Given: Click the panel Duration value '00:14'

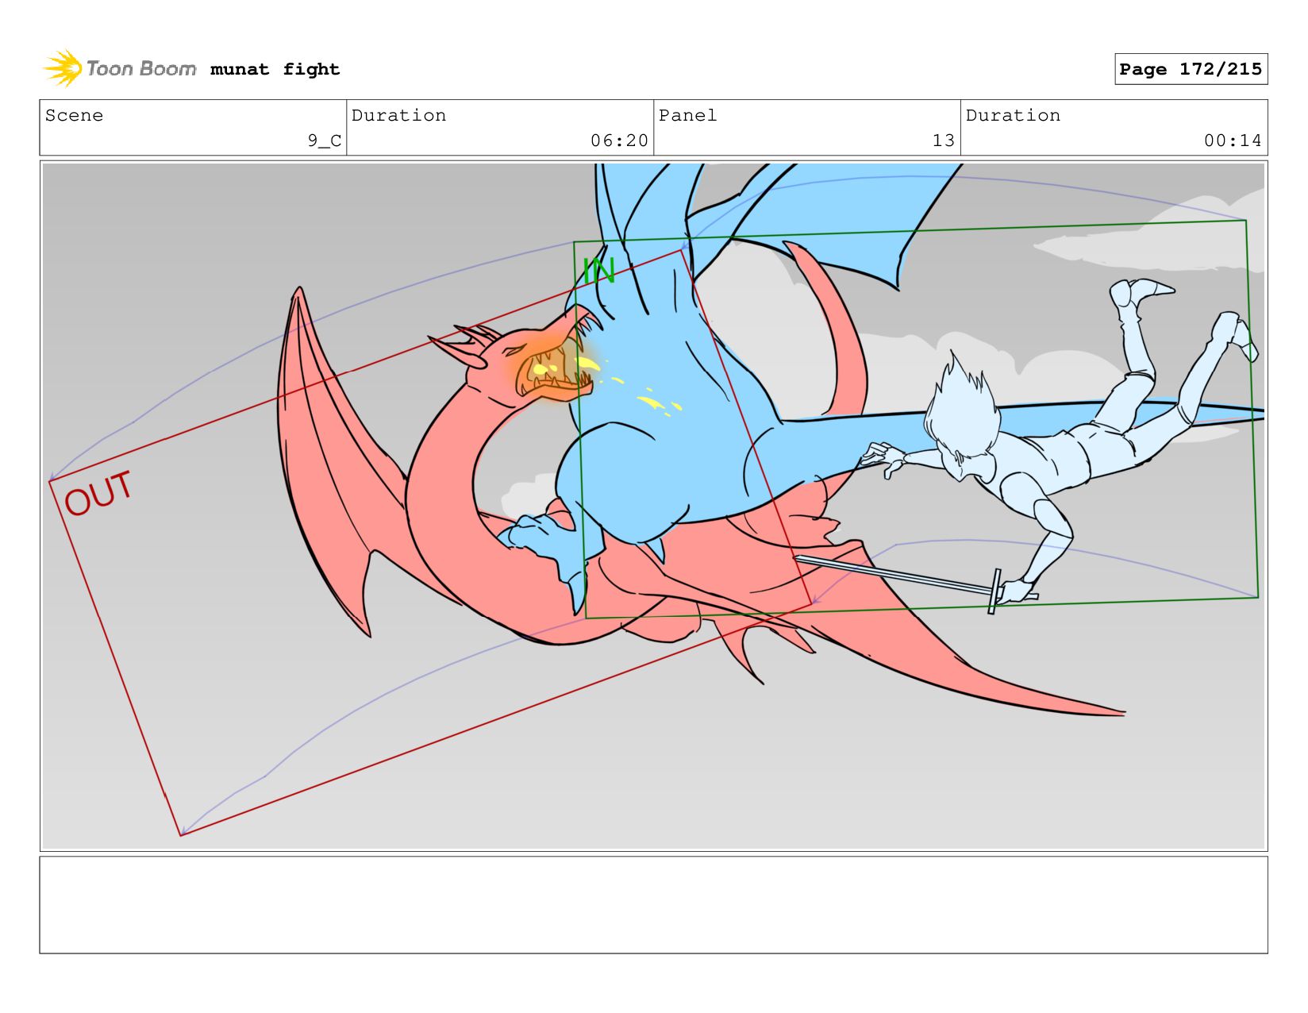Looking at the screenshot, I should pyautogui.click(x=1233, y=141).
